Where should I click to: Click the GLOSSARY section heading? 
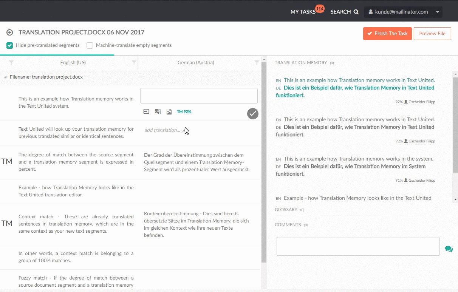286,210
